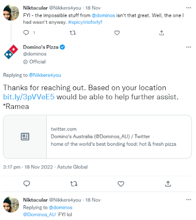Open more options on Domino's Pizza tweet

pos(189,47)
